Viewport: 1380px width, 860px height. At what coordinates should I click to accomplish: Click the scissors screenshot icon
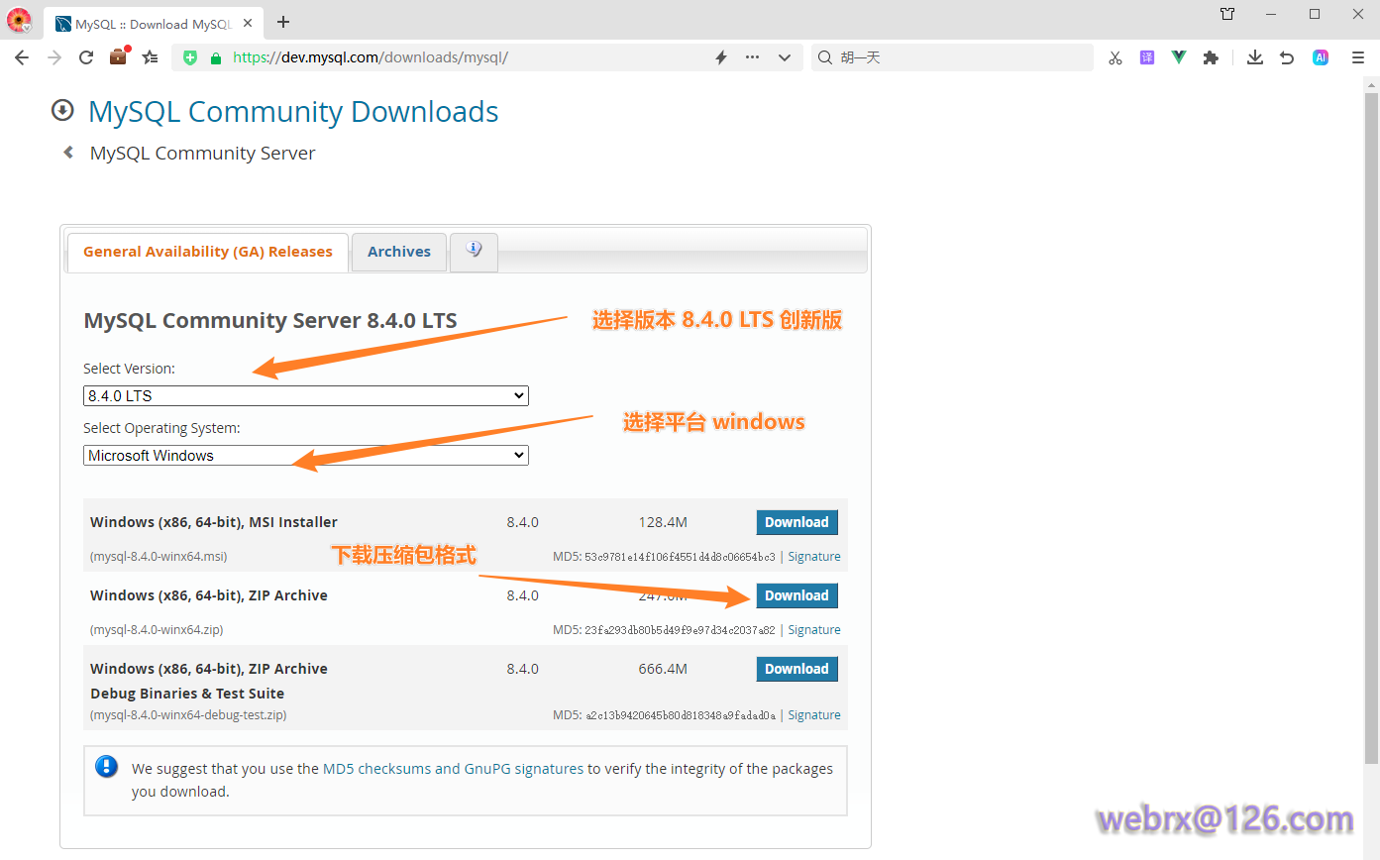[x=1115, y=57]
